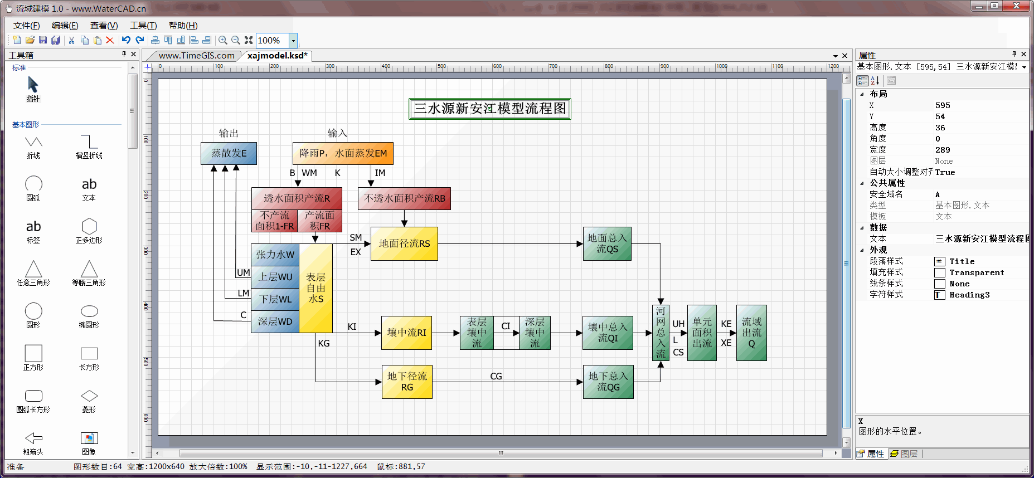Screen dimensions: 1034x478
Task: Open the 帮助(H) menu
Action: point(183,26)
